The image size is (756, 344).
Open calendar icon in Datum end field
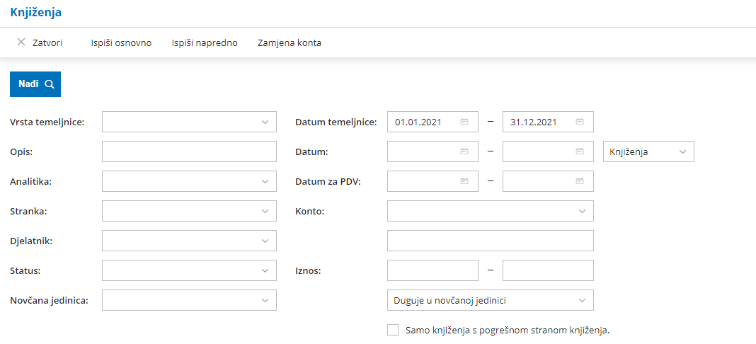[580, 151]
